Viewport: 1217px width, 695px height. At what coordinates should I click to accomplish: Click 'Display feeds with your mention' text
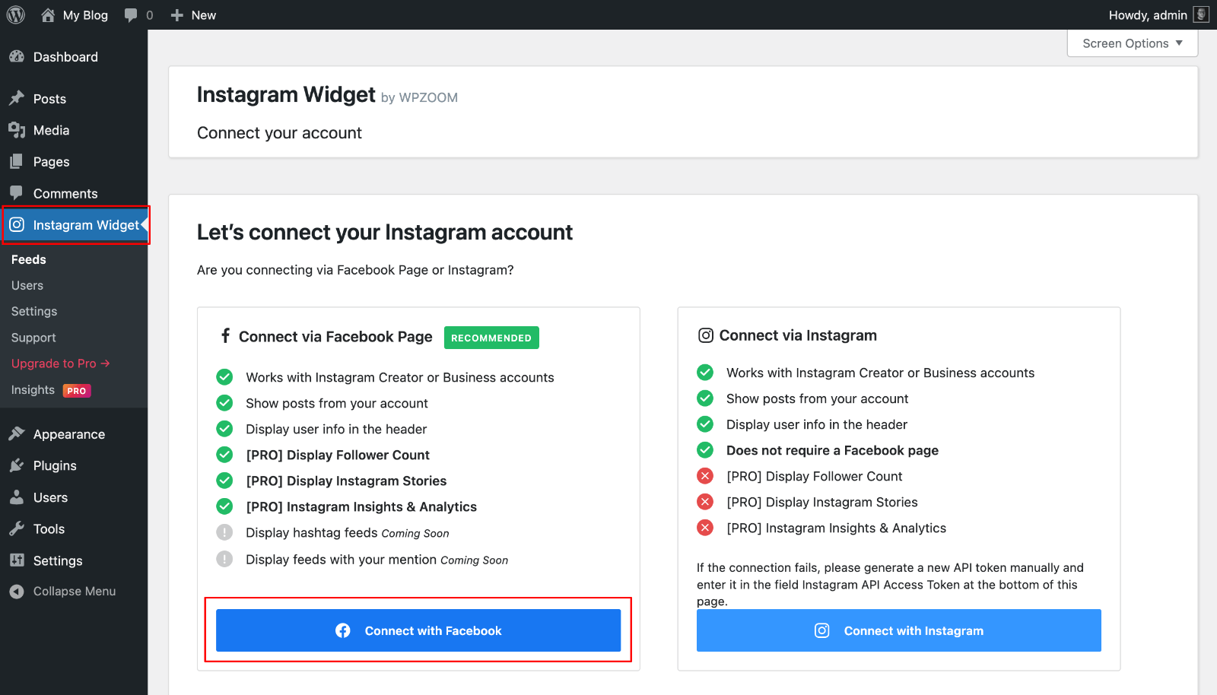[341, 560]
